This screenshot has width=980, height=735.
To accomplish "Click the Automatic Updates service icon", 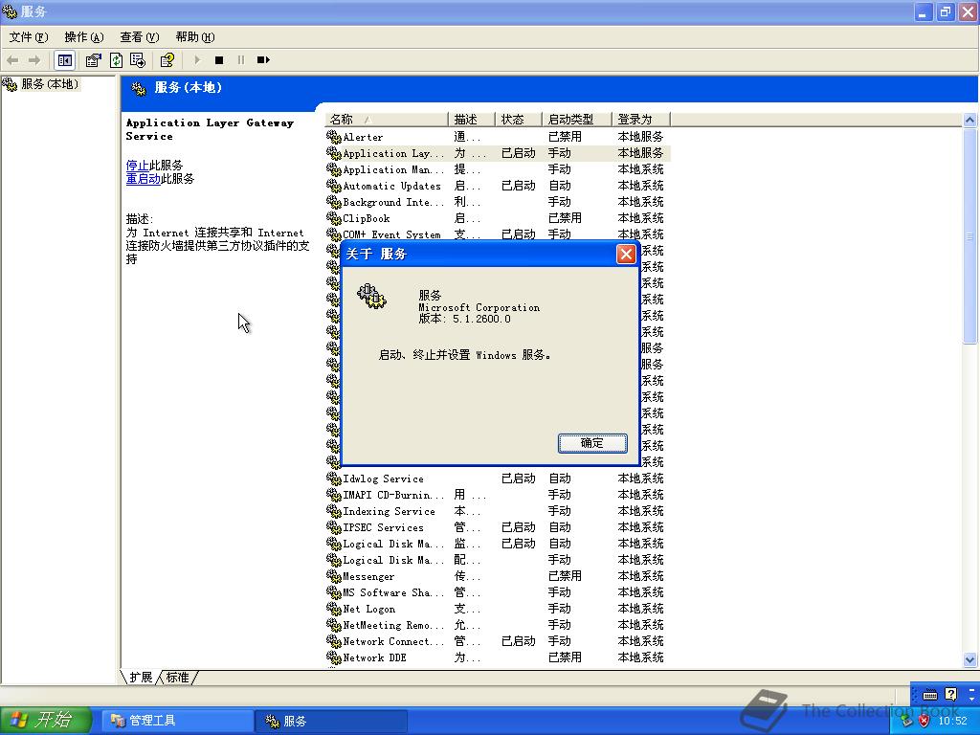I will [x=334, y=185].
